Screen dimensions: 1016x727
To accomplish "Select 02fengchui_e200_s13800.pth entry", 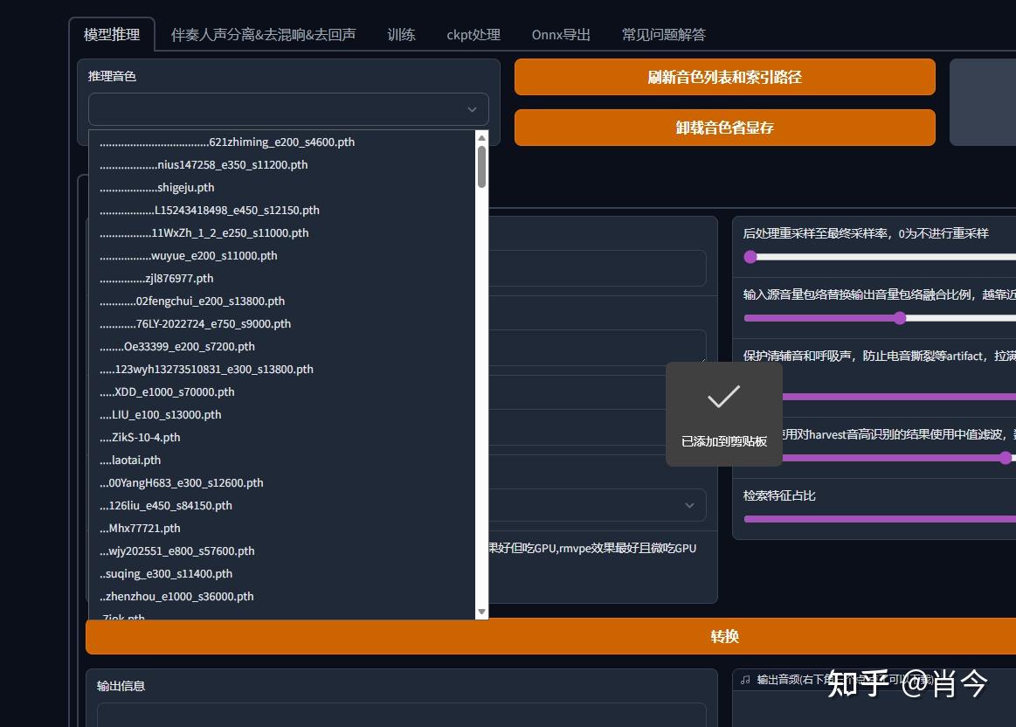I will pos(282,301).
